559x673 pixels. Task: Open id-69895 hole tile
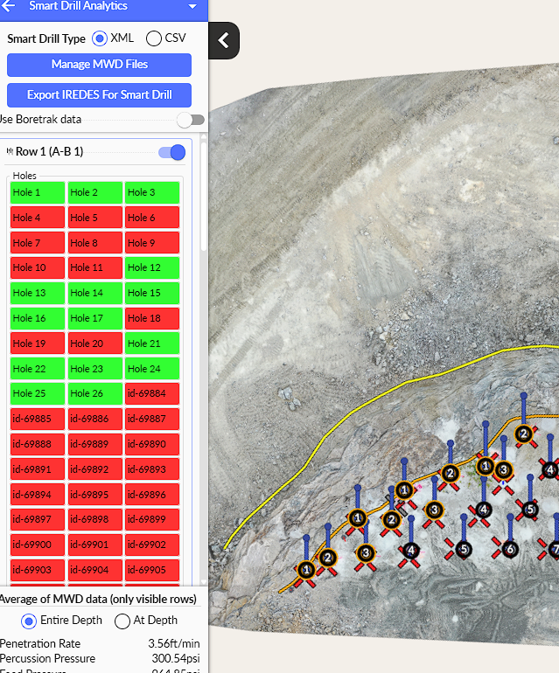point(95,495)
